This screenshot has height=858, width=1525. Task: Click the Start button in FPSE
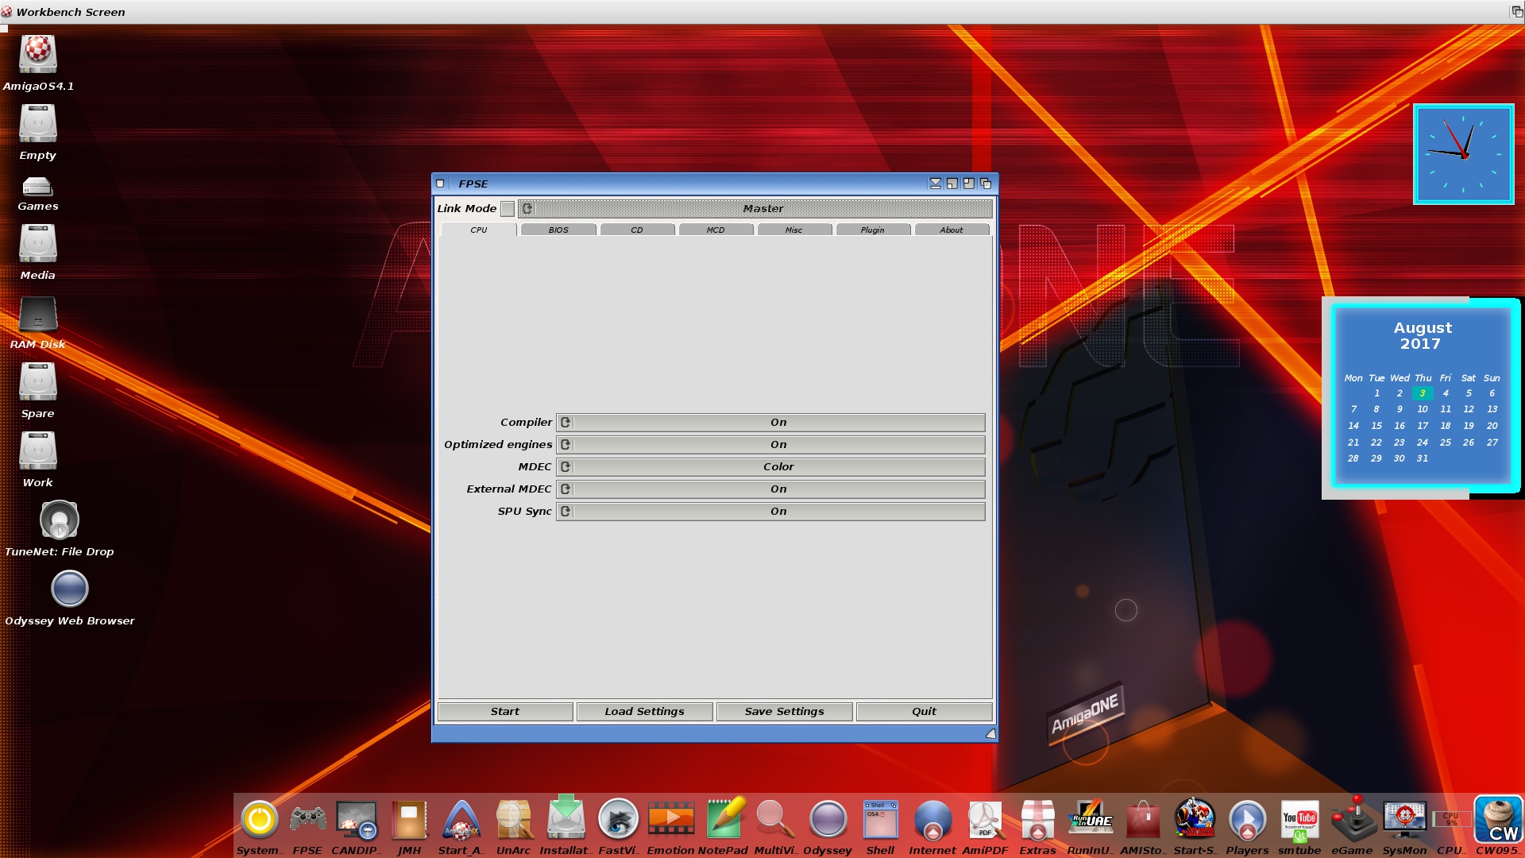tap(504, 711)
